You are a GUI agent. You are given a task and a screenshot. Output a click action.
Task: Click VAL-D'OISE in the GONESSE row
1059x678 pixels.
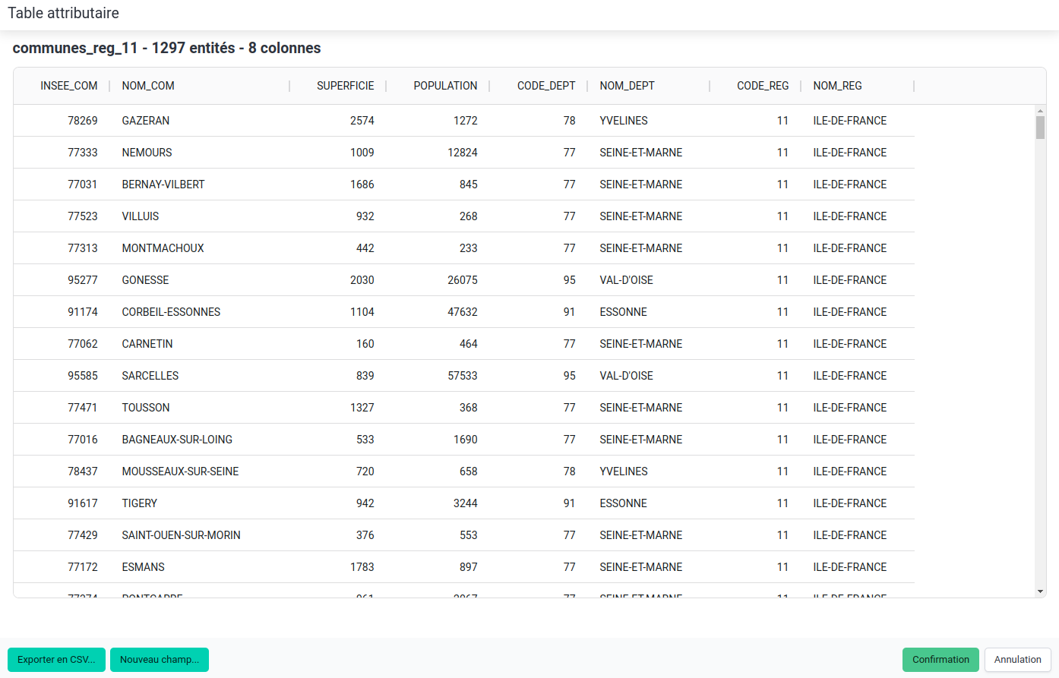point(627,280)
